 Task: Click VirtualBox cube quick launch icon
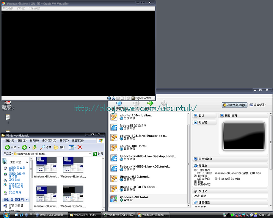tap(26, 215)
